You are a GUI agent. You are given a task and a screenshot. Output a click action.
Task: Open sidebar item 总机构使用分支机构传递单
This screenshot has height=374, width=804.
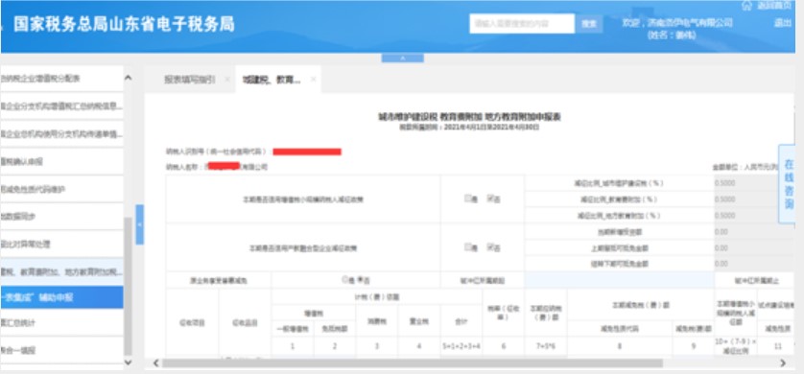[61, 134]
